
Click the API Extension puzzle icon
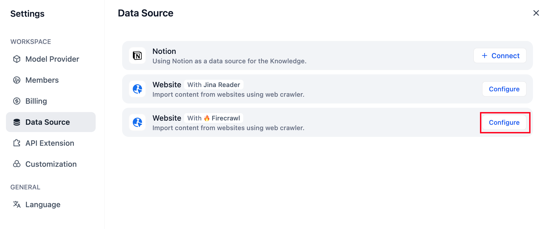click(17, 143)
